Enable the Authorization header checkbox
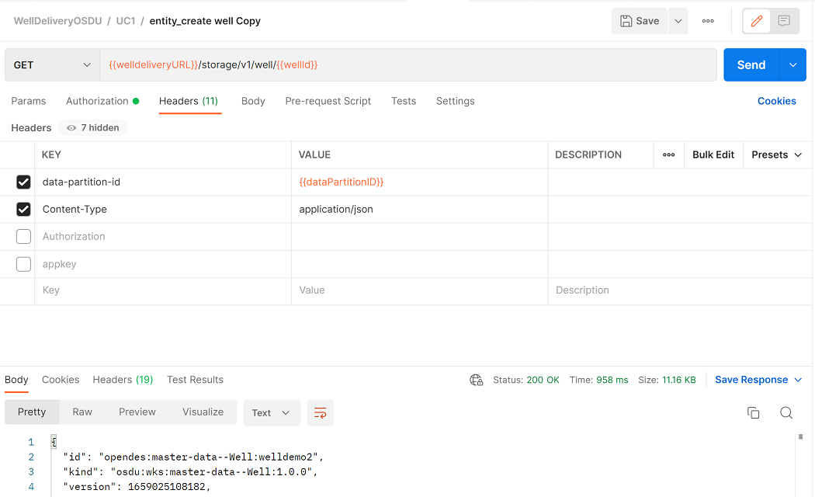This screenshot has width=815, height=497. [23, 237]
